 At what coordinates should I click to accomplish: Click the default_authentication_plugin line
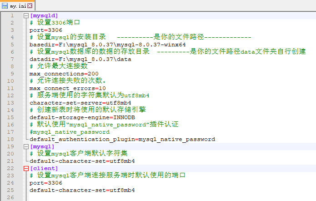pos(122,139)
